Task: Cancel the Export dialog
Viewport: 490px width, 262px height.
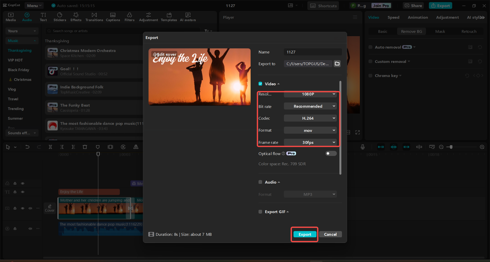Action: tap(330, 234)
